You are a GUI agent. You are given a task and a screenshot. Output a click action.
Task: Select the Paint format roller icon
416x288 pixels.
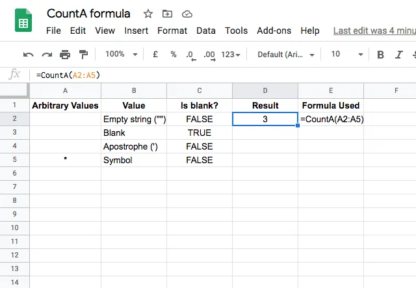click(x=83, y=55)
